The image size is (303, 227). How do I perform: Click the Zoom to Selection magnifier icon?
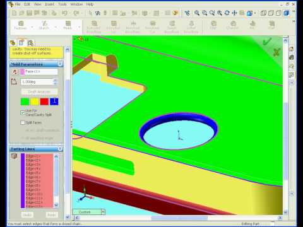[220, 13]
